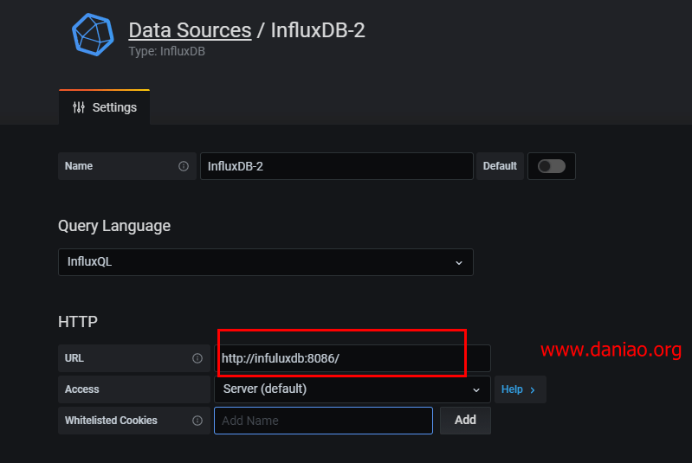Expand the Access Help button
The height and width of the screenshot is (463, 692).
coord(521,389)
